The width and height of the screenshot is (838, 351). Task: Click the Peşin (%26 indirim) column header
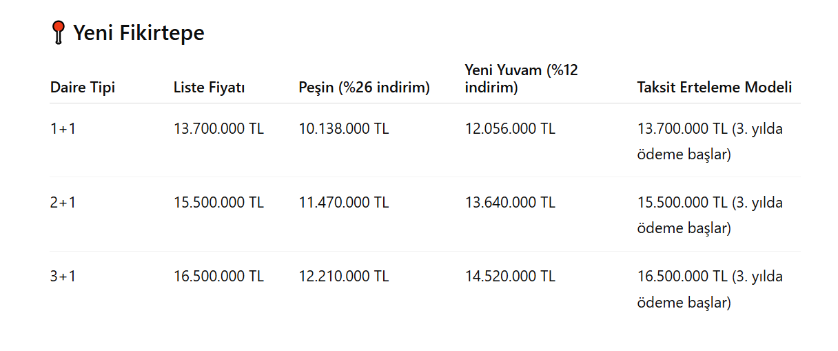364,88
